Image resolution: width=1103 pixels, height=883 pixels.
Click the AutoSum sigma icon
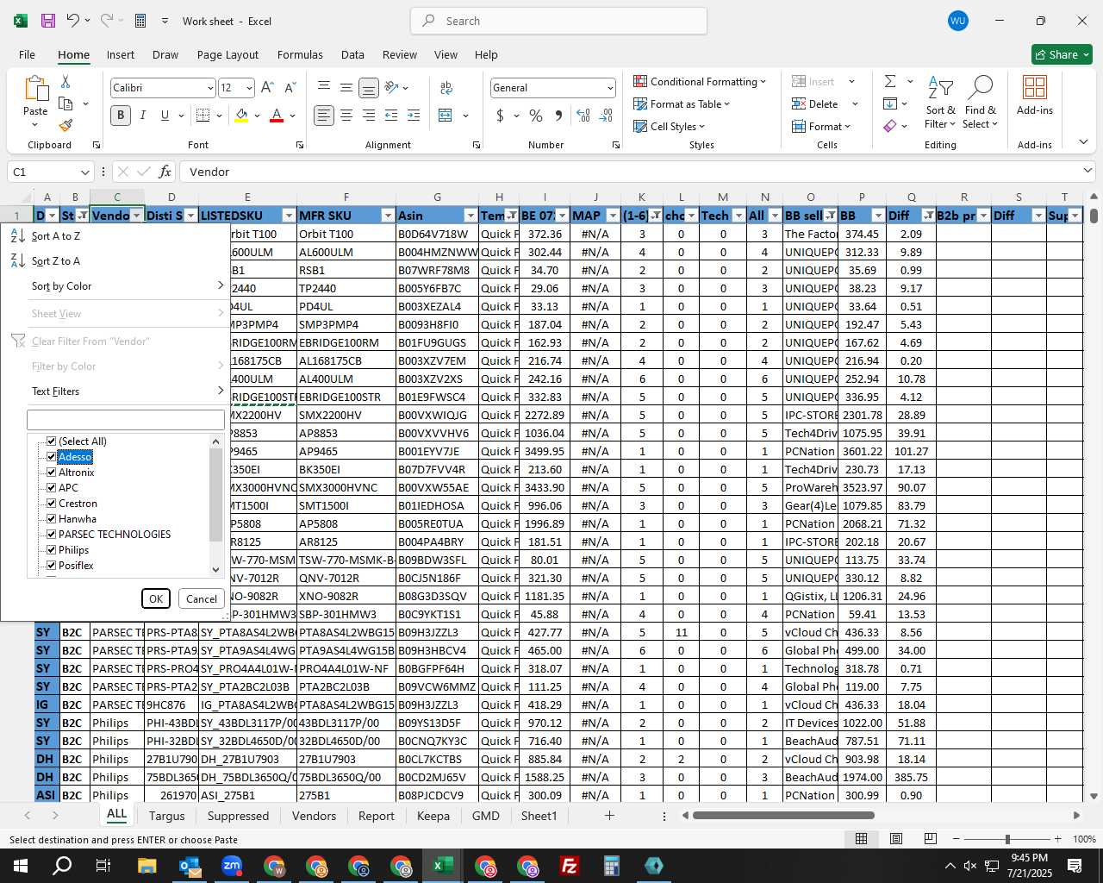890,81
